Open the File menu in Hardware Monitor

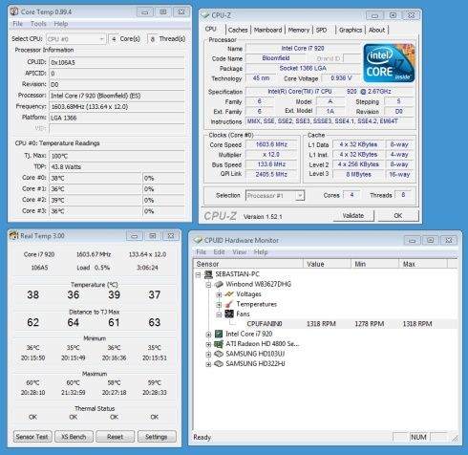[201, 252]
